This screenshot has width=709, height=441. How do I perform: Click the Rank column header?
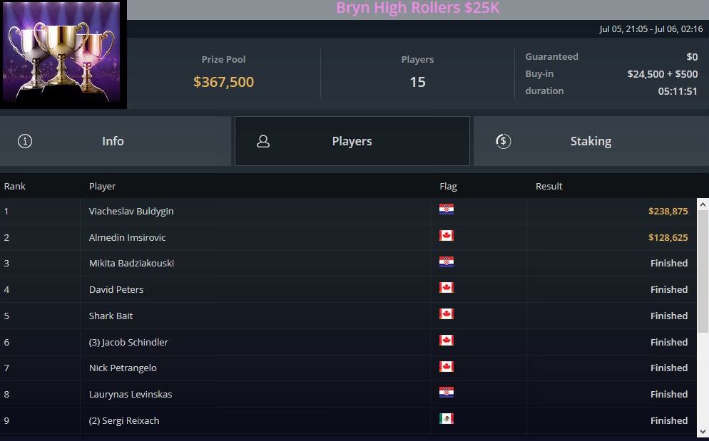click(x=14, y=186)
